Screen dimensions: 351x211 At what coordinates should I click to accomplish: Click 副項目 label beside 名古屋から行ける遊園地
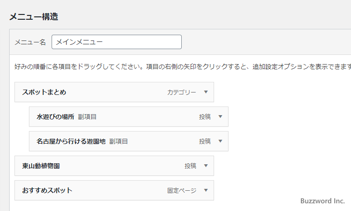click(118, 141)
